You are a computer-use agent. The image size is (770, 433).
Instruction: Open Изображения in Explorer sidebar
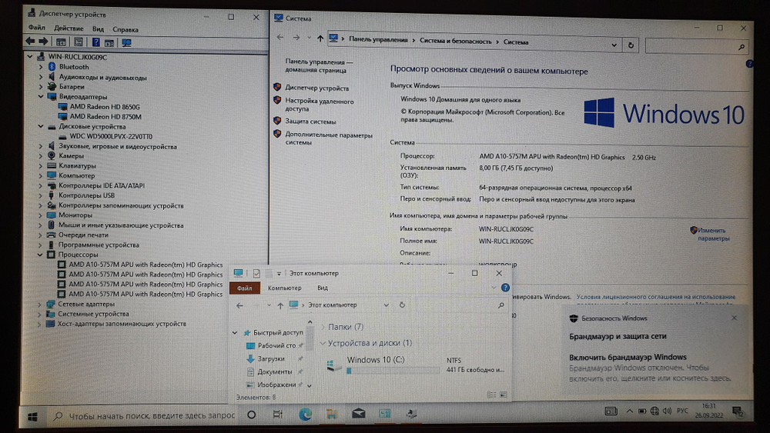pos(276,385)
